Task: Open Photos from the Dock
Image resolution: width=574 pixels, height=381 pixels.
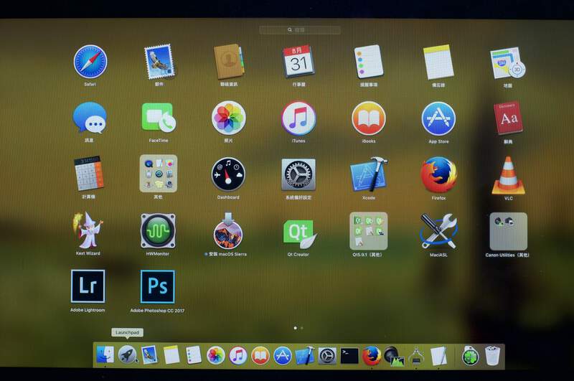Action: [216, 355]
